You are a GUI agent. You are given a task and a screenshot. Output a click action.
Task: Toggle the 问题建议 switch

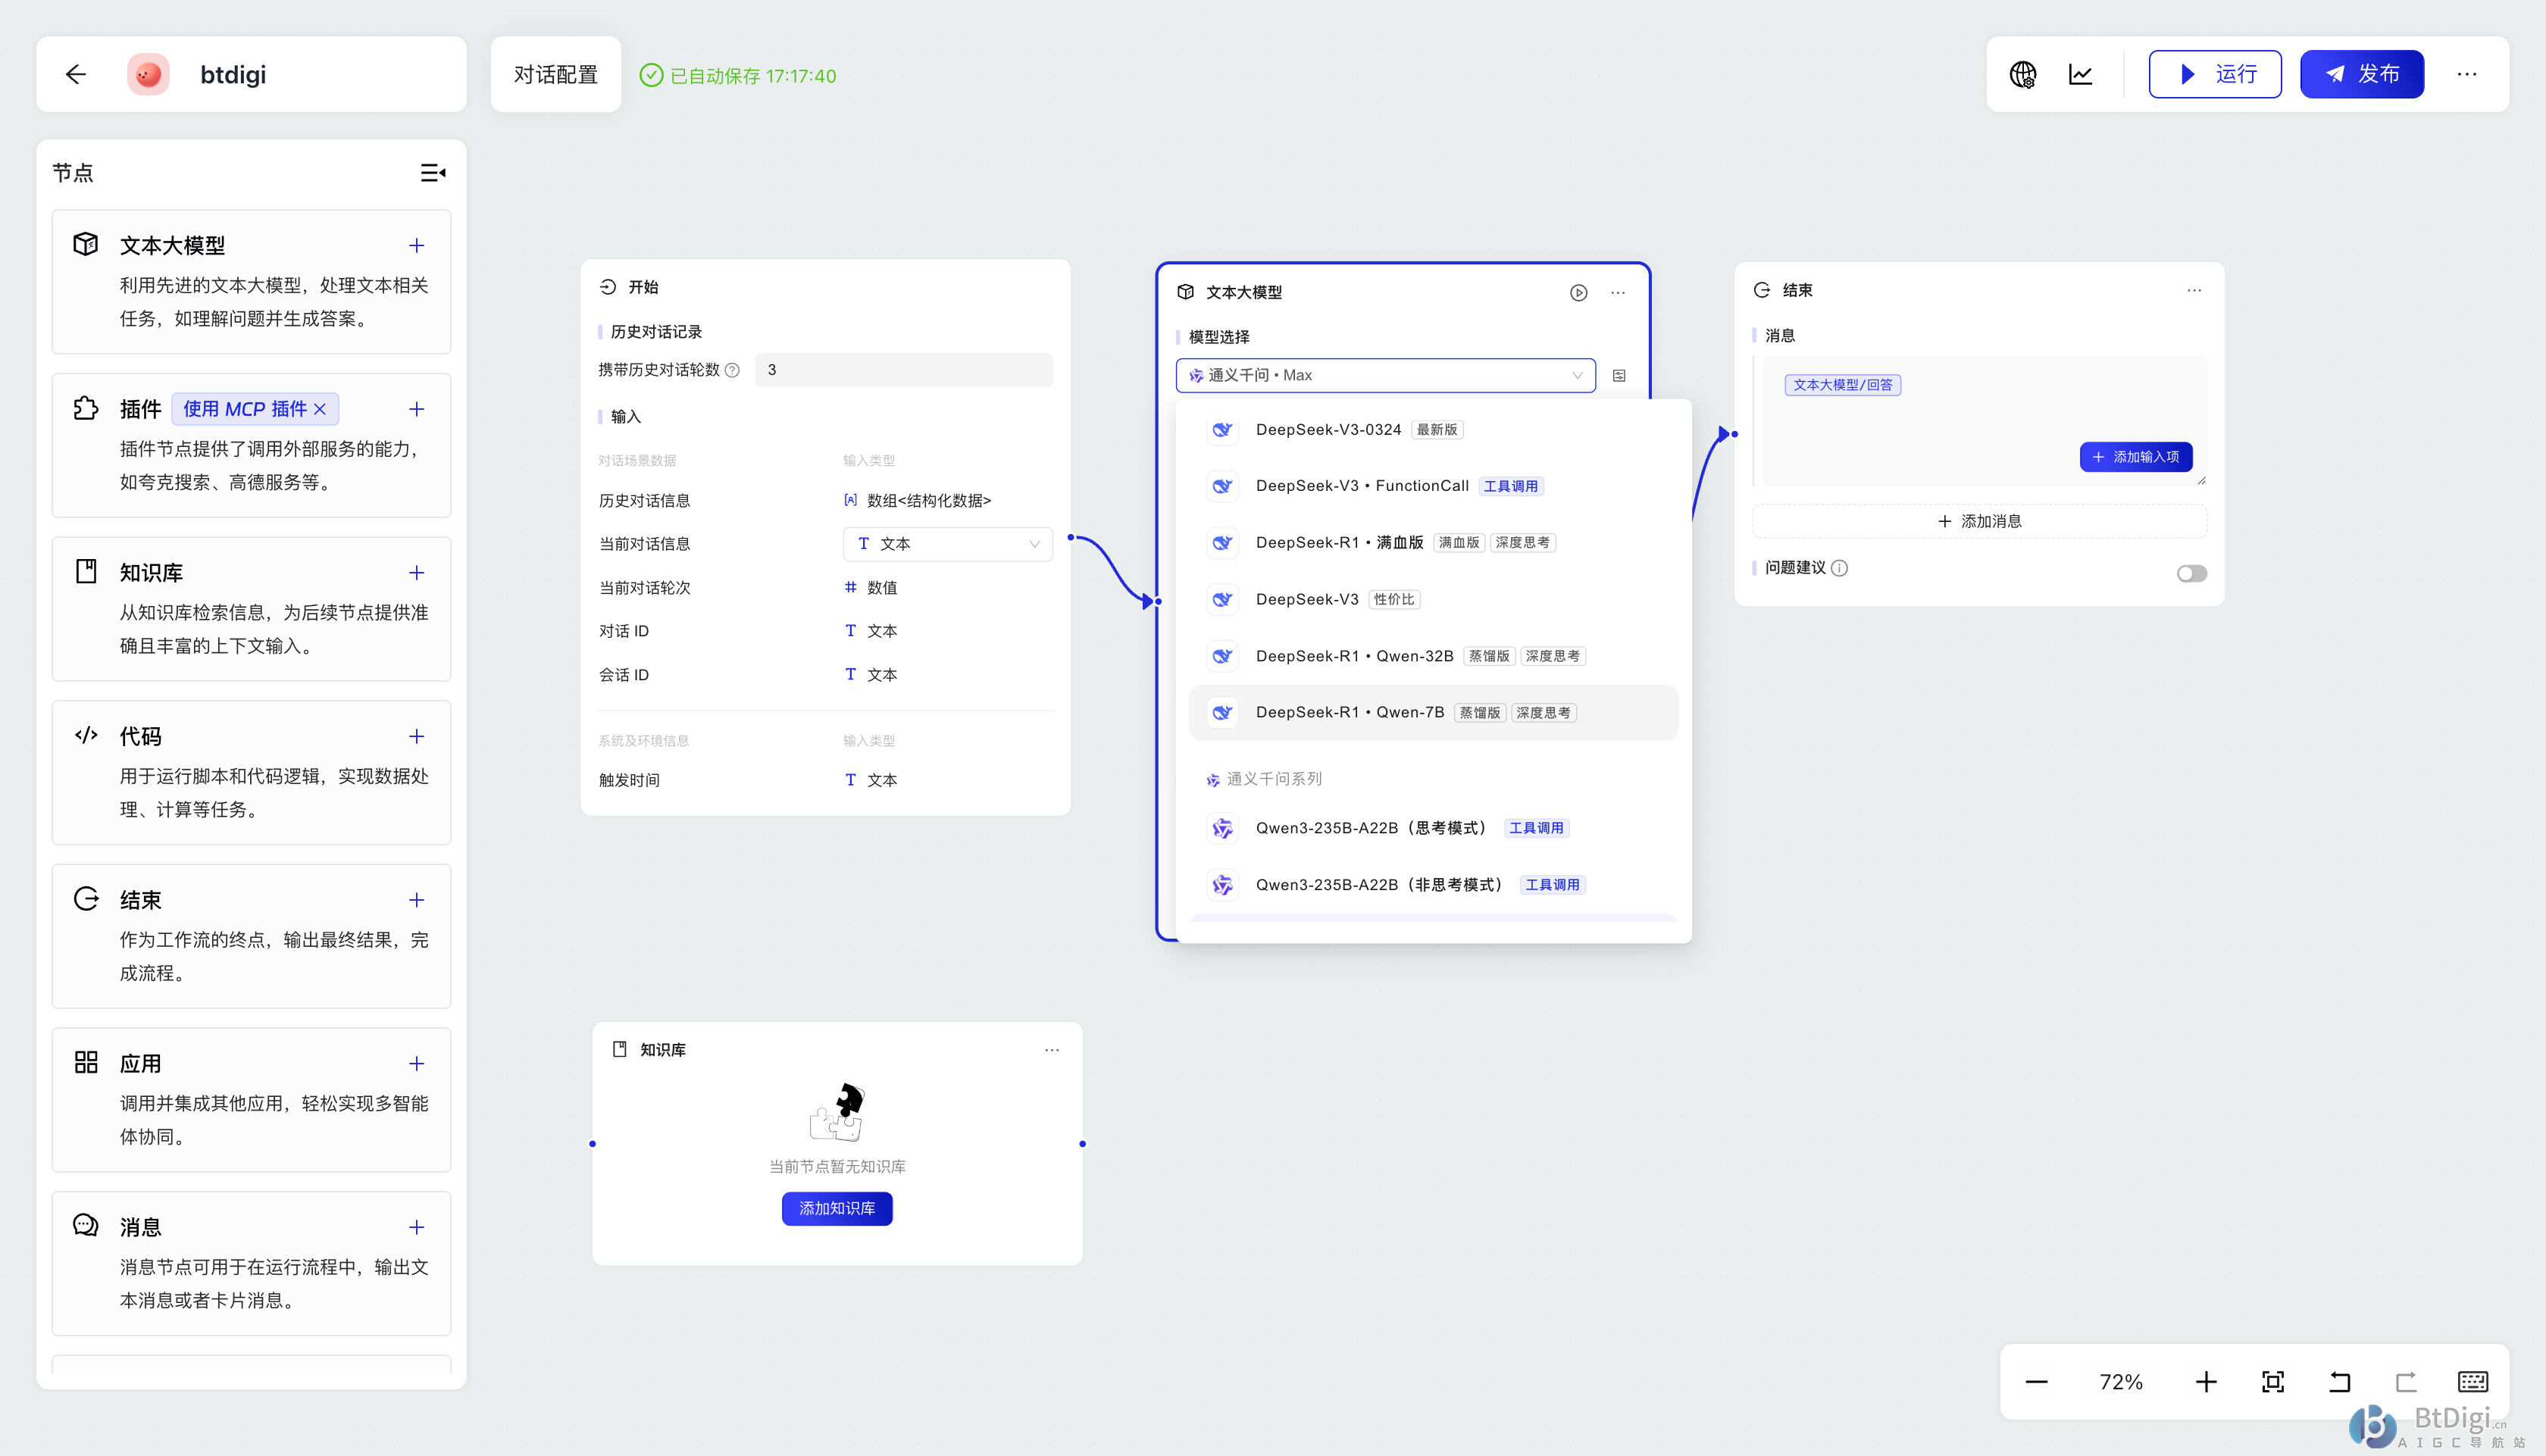tap(2191, 574)
